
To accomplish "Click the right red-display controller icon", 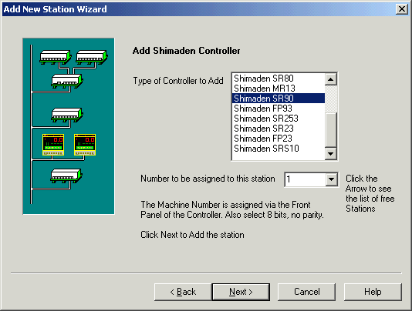I will tap(85, 145).
